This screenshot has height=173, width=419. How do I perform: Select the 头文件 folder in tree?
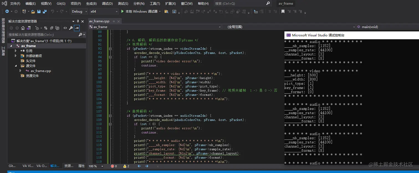pos(31,61)
